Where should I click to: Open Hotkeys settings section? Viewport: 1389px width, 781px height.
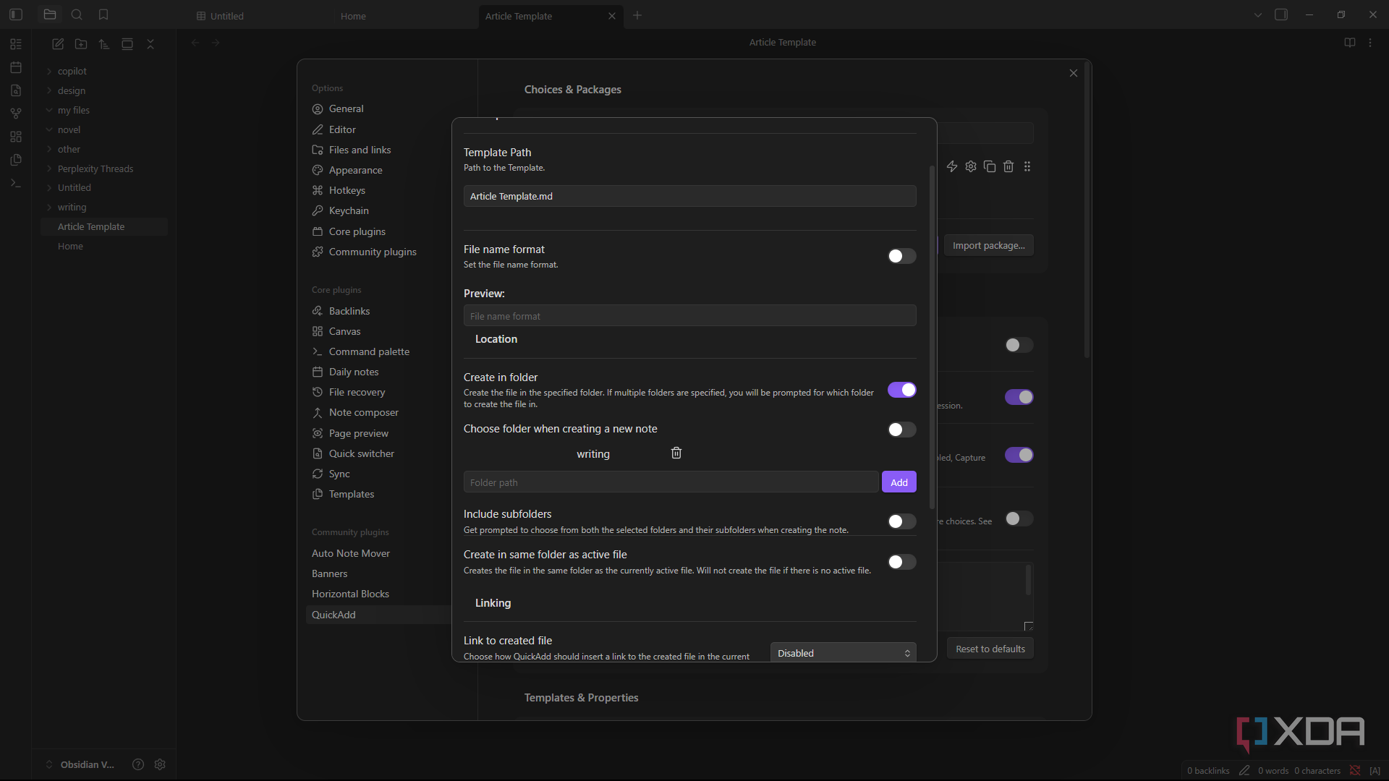point(347,190)
